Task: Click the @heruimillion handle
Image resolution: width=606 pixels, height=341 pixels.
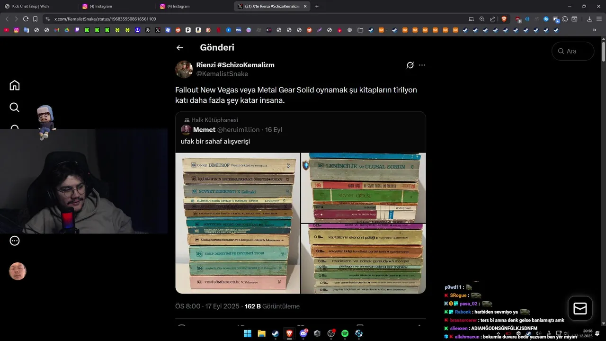Action: click(238, 130)
